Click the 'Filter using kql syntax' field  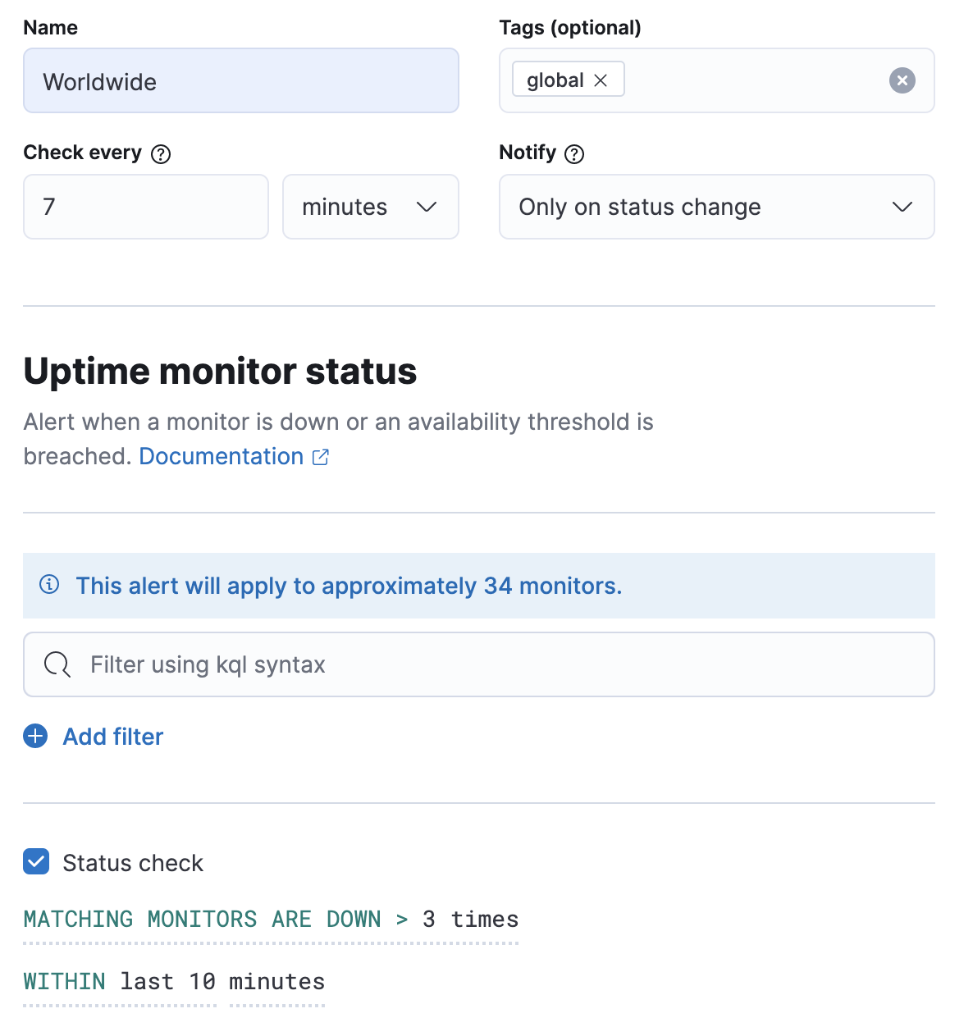point(328,664)
